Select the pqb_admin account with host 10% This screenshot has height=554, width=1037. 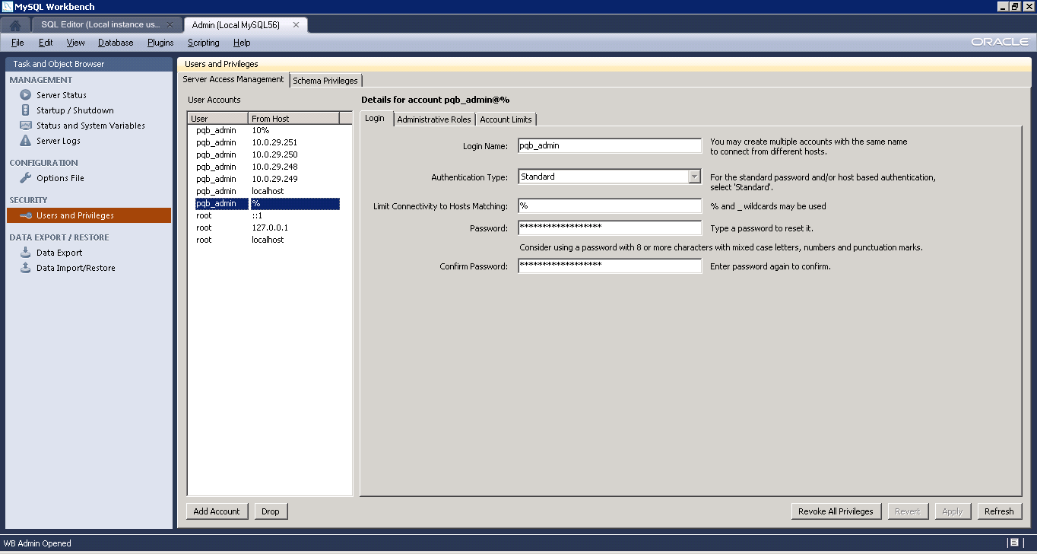click(267, 130)
